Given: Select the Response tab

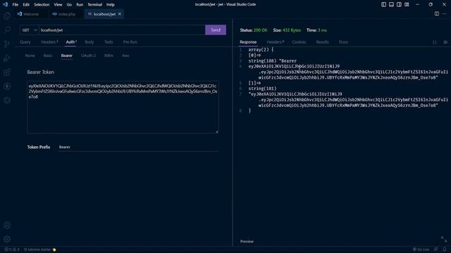Looking at the screenshot, I should 248,42.
